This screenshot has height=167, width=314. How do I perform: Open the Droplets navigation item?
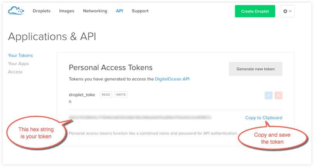(42, 11)
